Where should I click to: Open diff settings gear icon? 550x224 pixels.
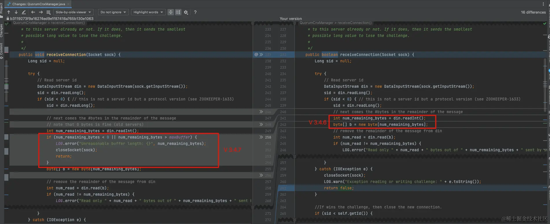186,12
